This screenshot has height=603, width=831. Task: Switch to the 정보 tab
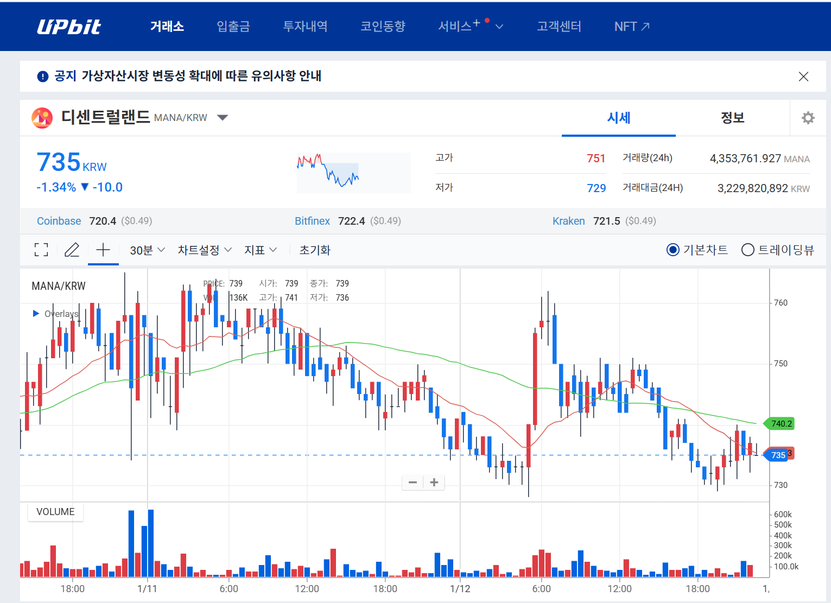733,118
